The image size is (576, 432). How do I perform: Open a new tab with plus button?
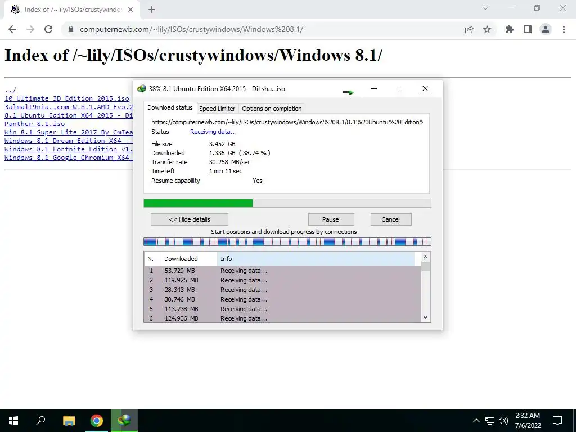152,10
